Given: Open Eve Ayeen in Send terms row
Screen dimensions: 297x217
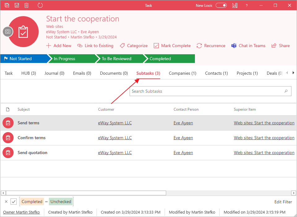Looking at the screenshot, I should coord(183,123).
